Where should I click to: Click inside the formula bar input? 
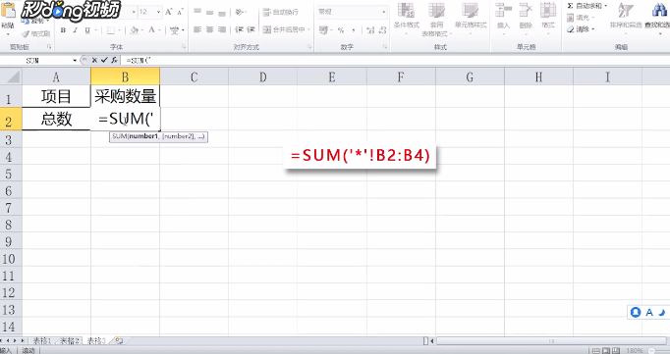coord(395,61)
